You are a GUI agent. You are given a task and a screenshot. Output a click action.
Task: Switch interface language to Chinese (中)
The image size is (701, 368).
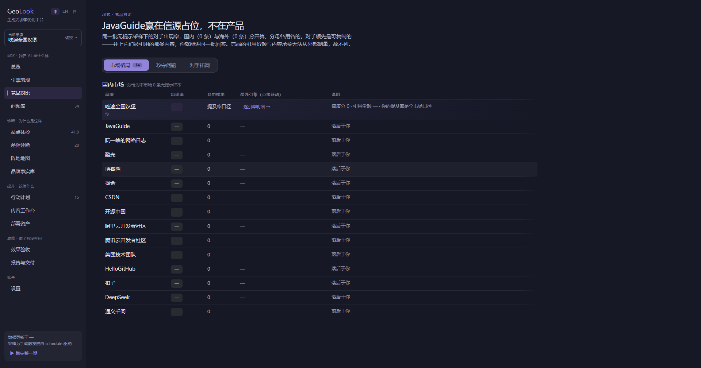point(55,12)
